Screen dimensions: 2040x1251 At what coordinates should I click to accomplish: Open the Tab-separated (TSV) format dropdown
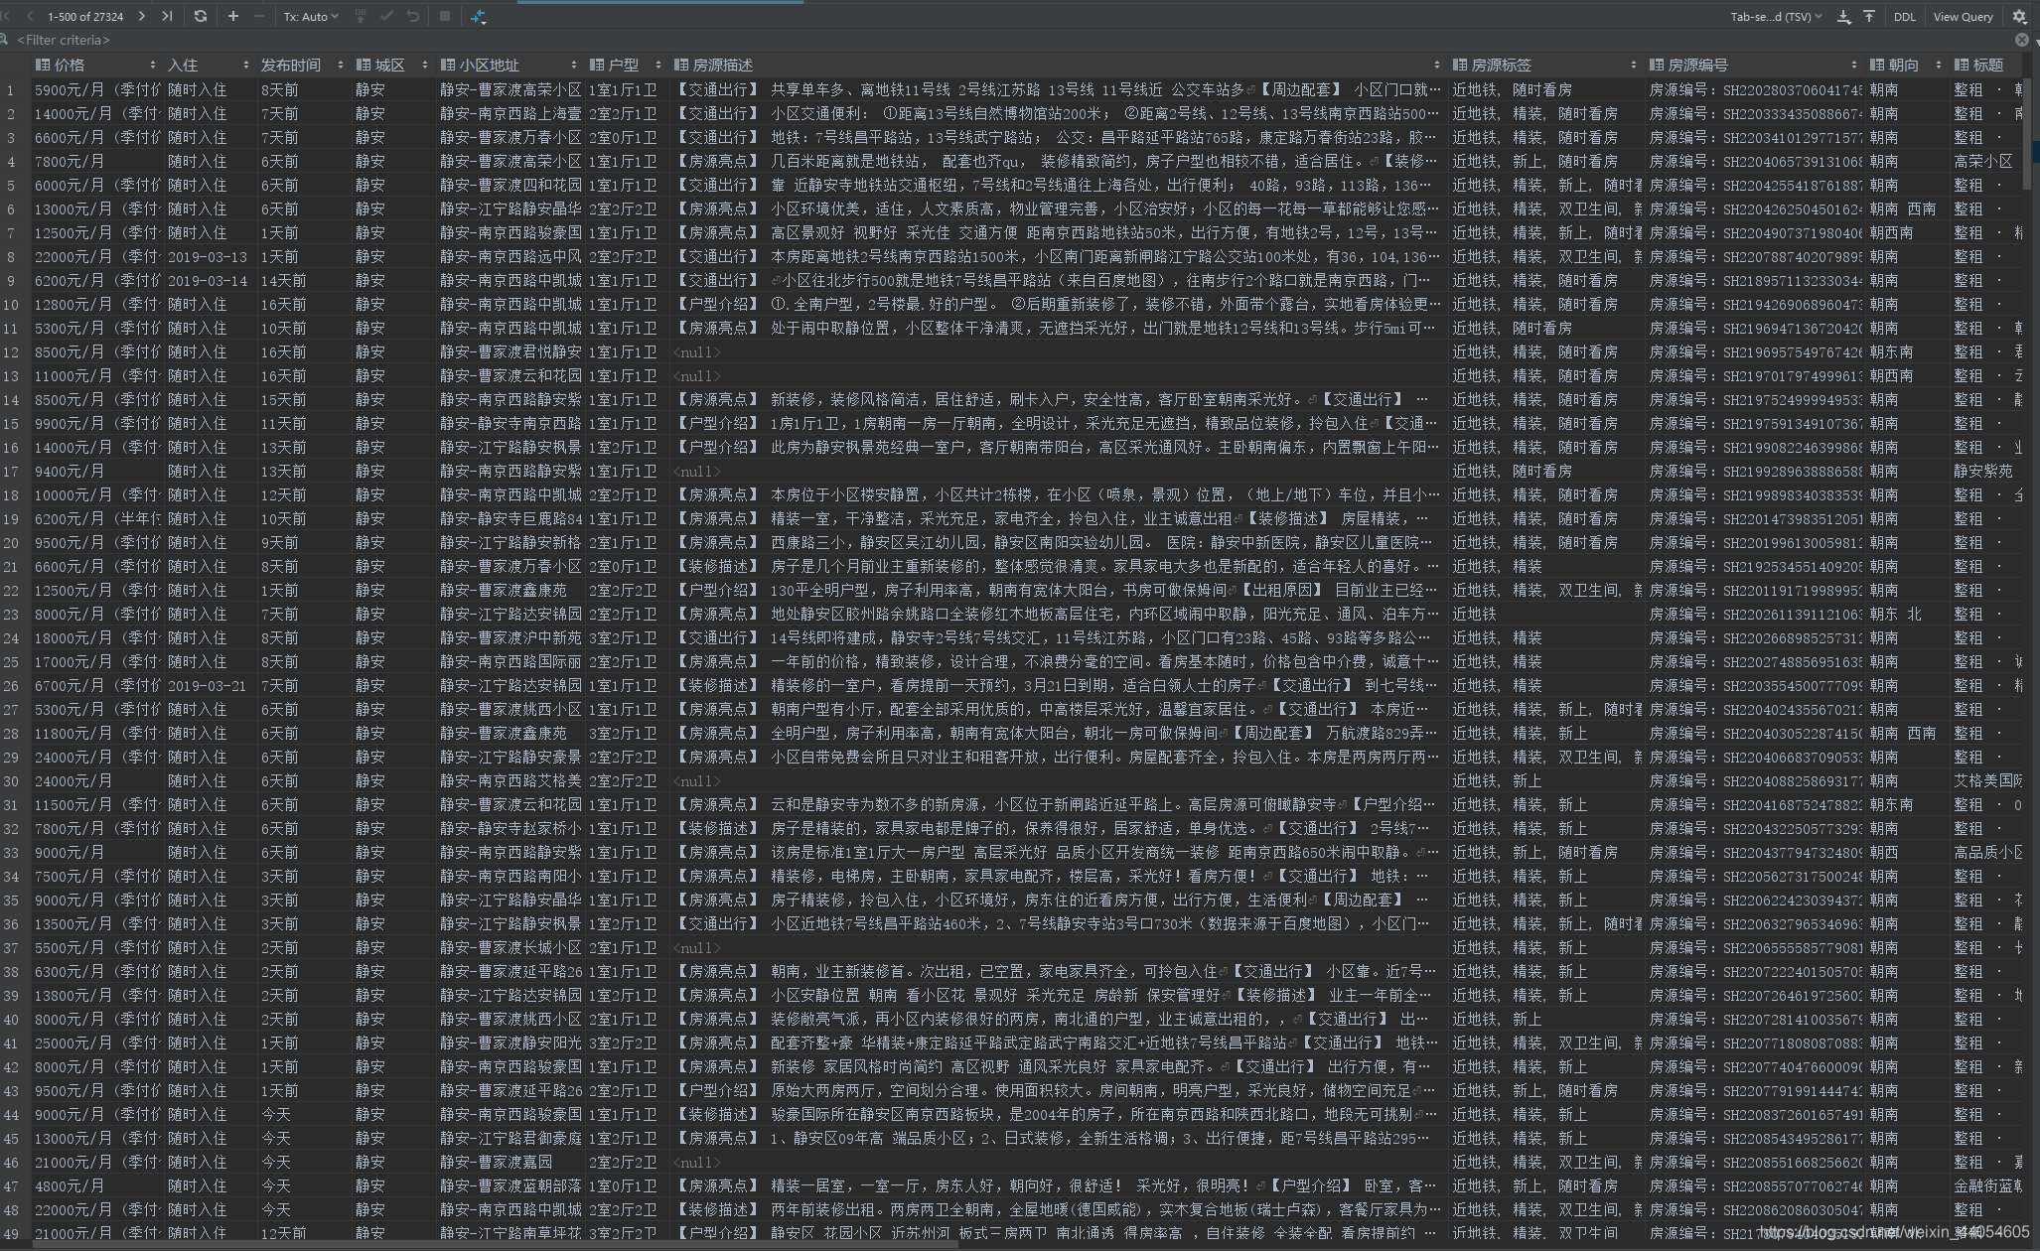(x=1776, y=16)
